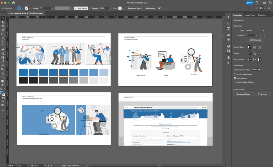
Task: Open zoom level dropdown in status bar
Action: click(x=16, y=165)
